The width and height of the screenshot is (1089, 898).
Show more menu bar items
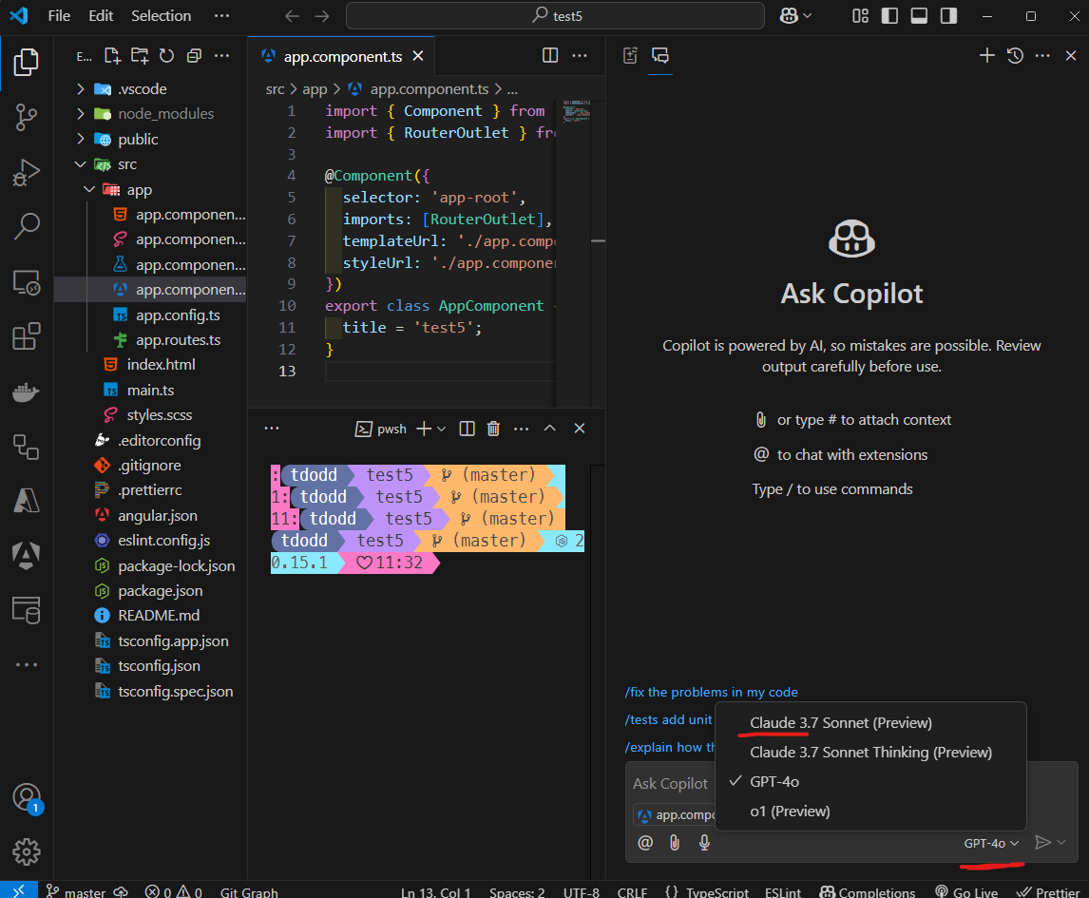point(221,16)
